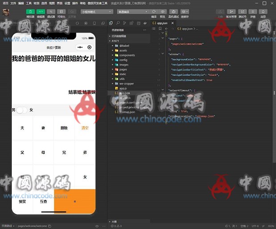276x229 pixels.
Task: Click the editor bookmark icon
Action: click(160, 29)
